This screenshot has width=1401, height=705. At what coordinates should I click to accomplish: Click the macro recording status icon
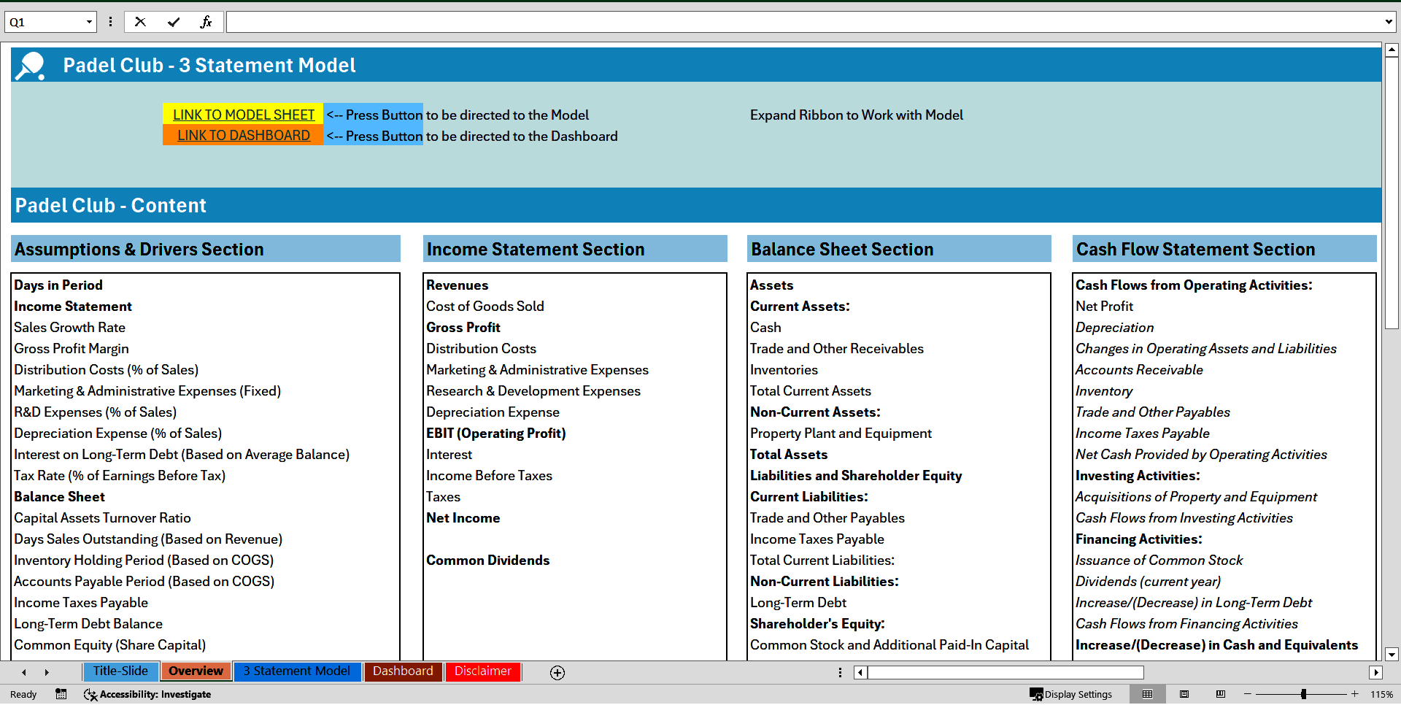tap(61, 694)
